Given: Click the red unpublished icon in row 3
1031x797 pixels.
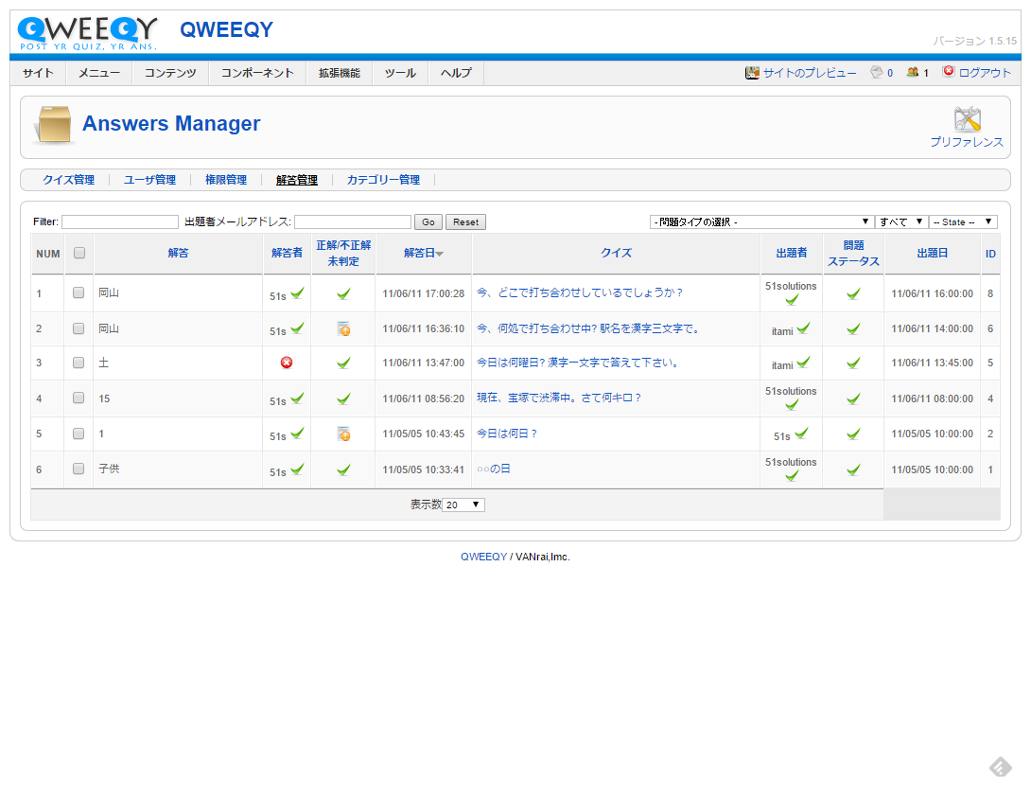Looking at the screenshot, I should [287, 363].
